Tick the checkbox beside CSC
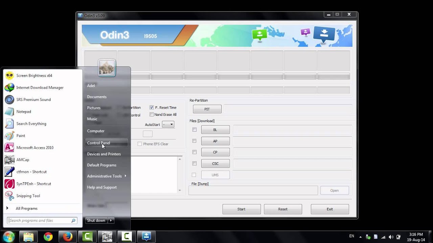Image resolution: width=433 pixels, height=243 pixels. coord(194,163)
